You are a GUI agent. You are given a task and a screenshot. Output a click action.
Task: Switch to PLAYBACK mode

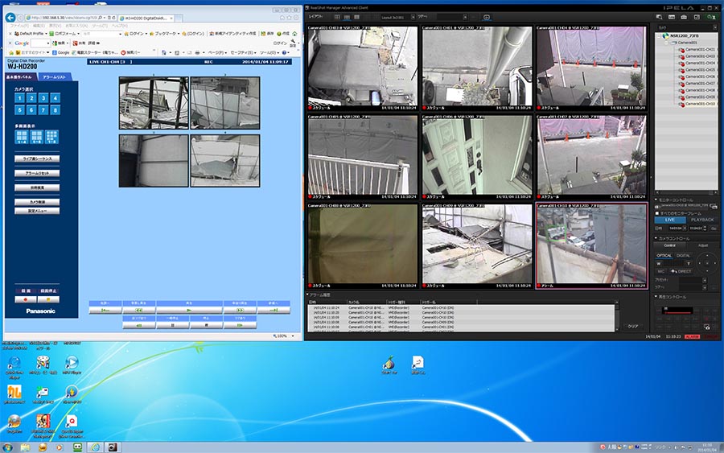(x=701, y=220)
